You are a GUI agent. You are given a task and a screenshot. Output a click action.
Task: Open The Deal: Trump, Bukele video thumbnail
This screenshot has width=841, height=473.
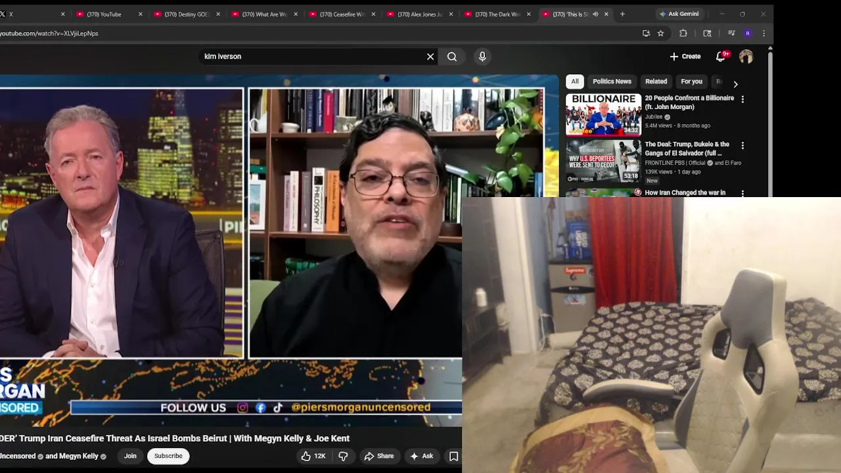click(603, 161)
